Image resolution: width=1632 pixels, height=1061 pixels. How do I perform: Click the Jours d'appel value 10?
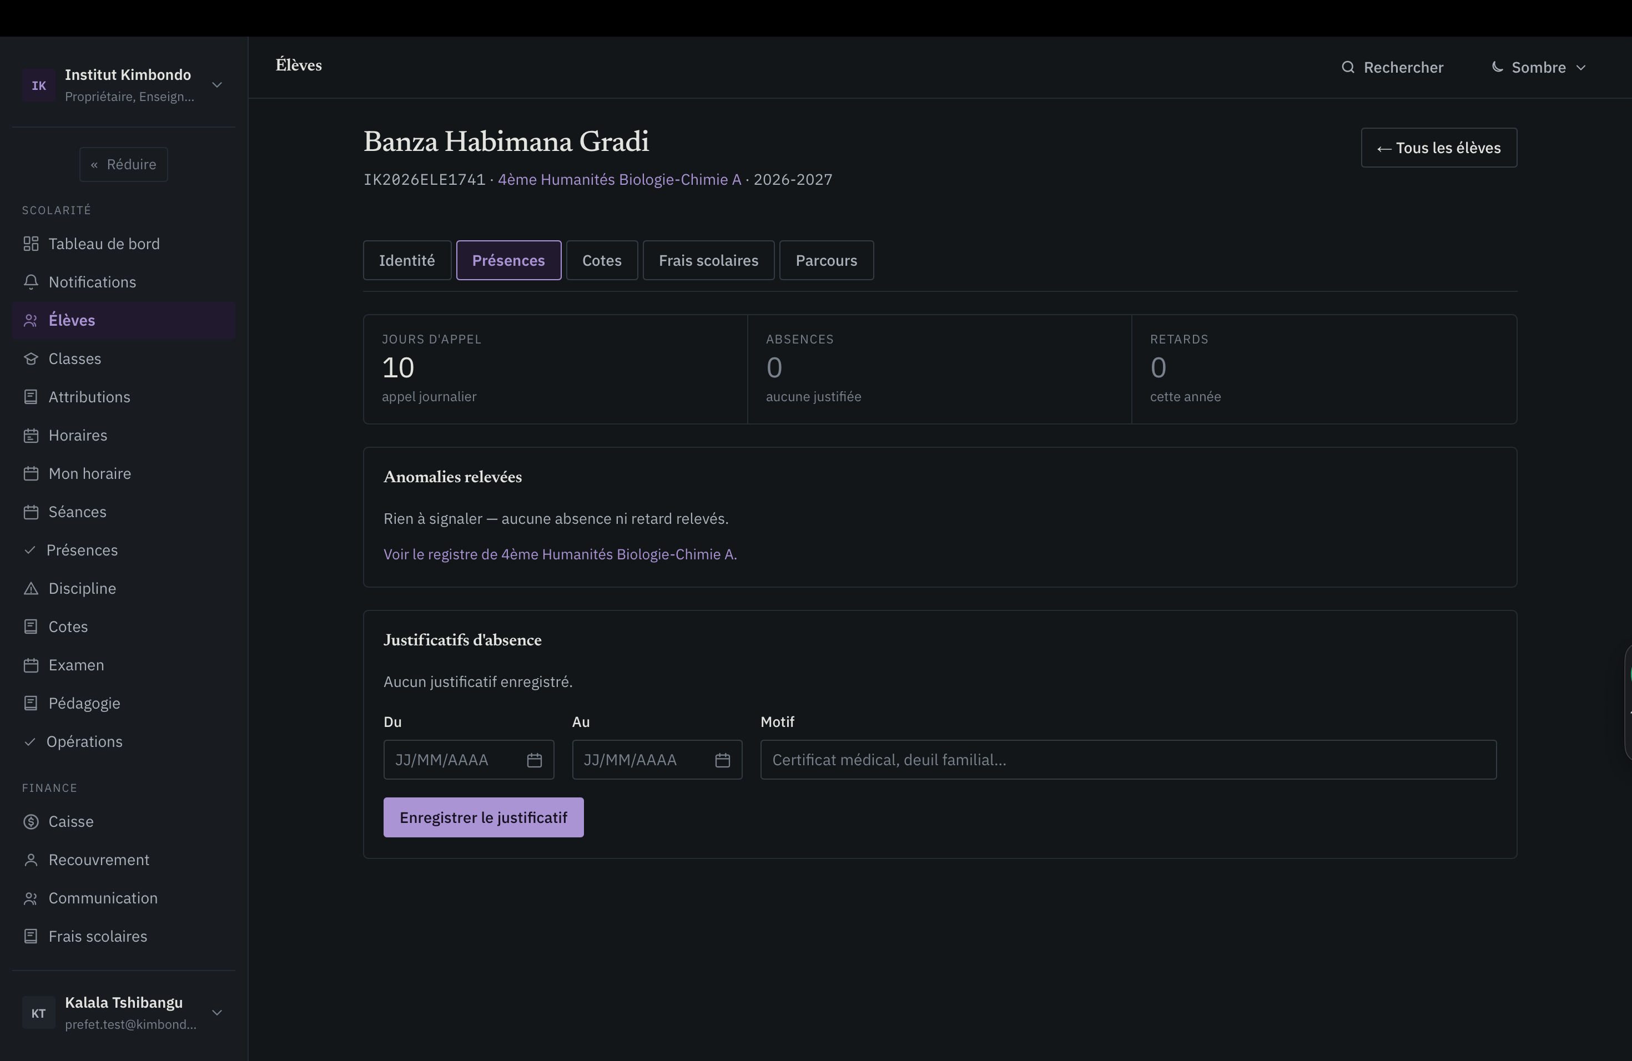coord(397,368)
